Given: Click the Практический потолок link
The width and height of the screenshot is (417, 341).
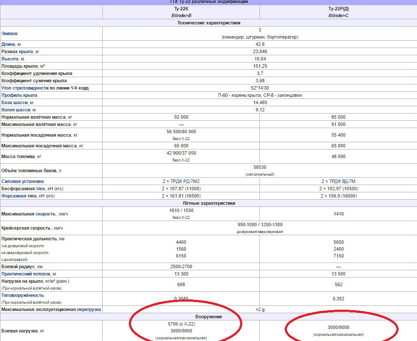Looking at the screenshot, I should point(26,274).
